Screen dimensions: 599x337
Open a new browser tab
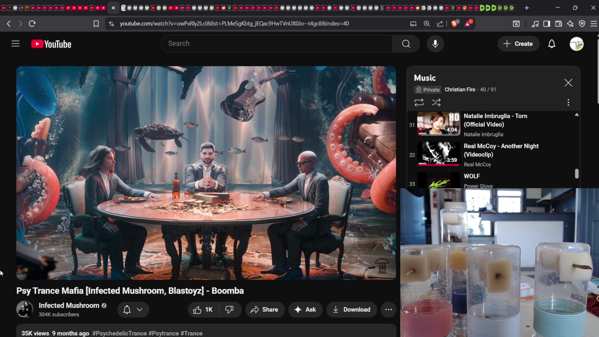(526, 8)
